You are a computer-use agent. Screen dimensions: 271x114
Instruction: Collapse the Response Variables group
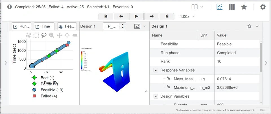coord(156,70)
